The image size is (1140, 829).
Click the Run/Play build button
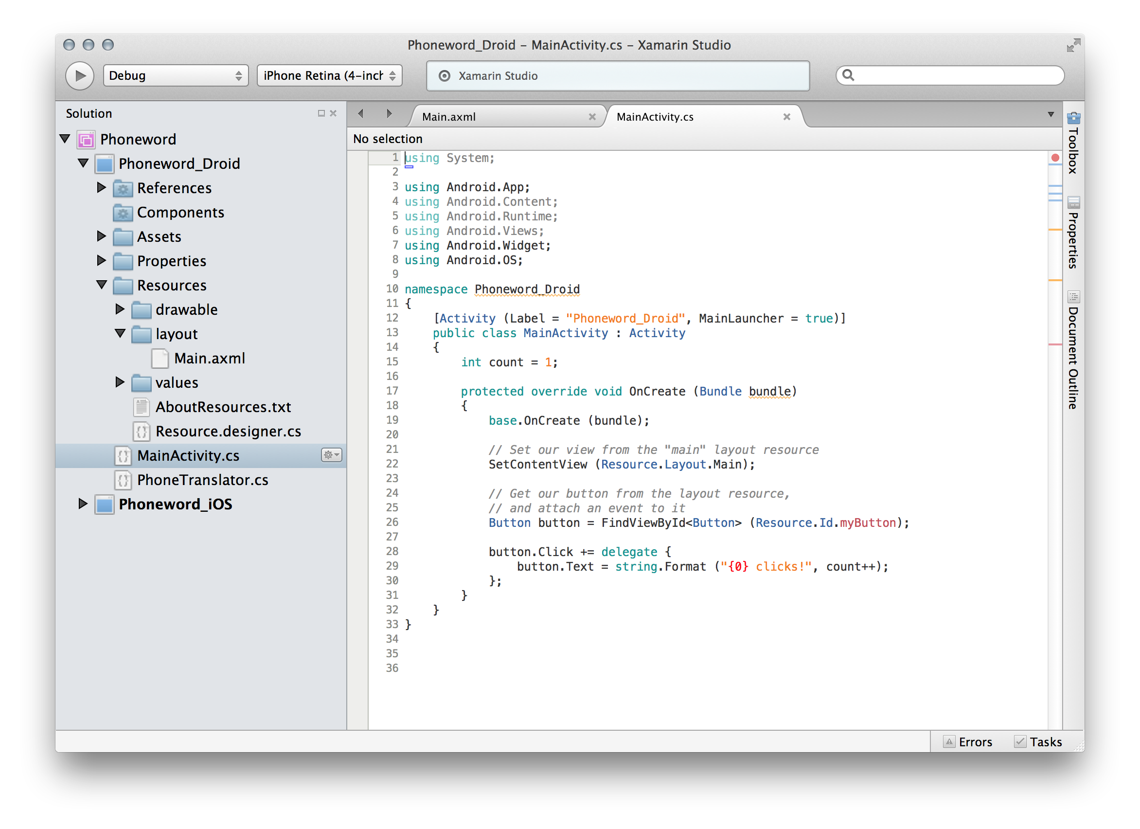tap(79, 76)
